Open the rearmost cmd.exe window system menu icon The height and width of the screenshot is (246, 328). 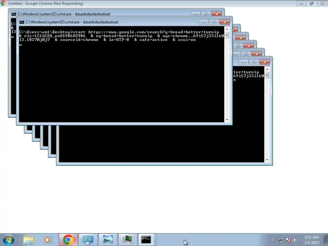[13, 14]
